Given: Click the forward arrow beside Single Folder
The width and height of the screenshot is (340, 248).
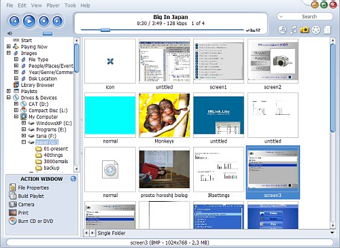Looking at the screenshot, I should click(92, 233).
